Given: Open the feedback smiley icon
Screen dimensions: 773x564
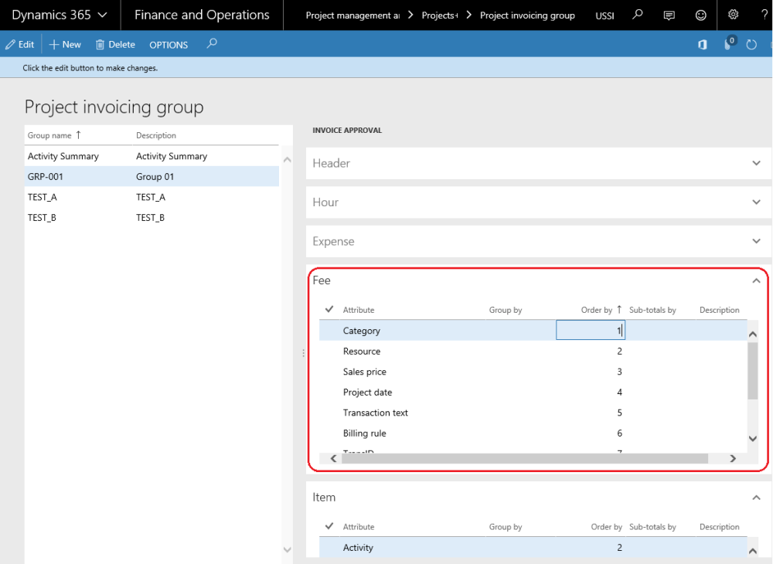Looking at the screenshot, I should click(x=700, y=15).
